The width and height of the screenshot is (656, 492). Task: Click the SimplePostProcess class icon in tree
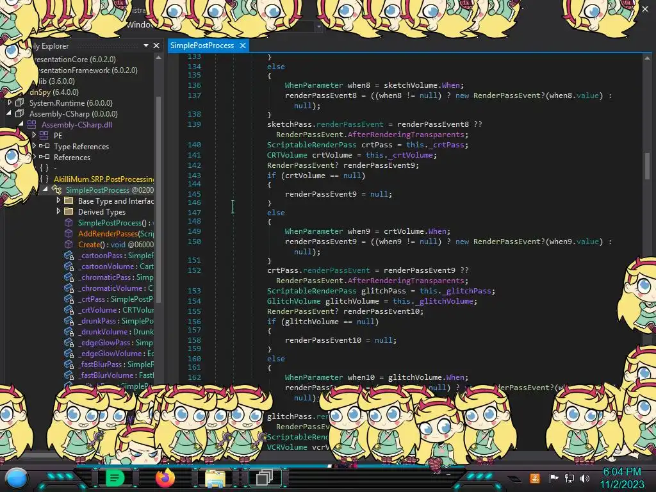click(56, 190)
